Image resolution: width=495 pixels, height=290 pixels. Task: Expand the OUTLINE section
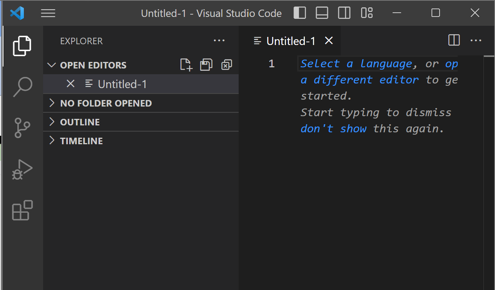pyautogui.click(x=141, y=122)
